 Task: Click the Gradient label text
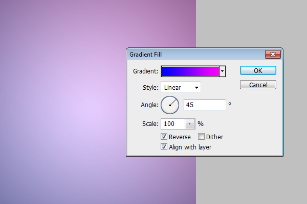(x=145, y=71)
